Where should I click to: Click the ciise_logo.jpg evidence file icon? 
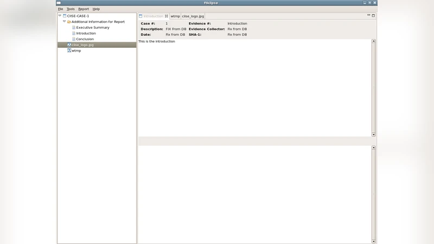[x=69, y=45]
